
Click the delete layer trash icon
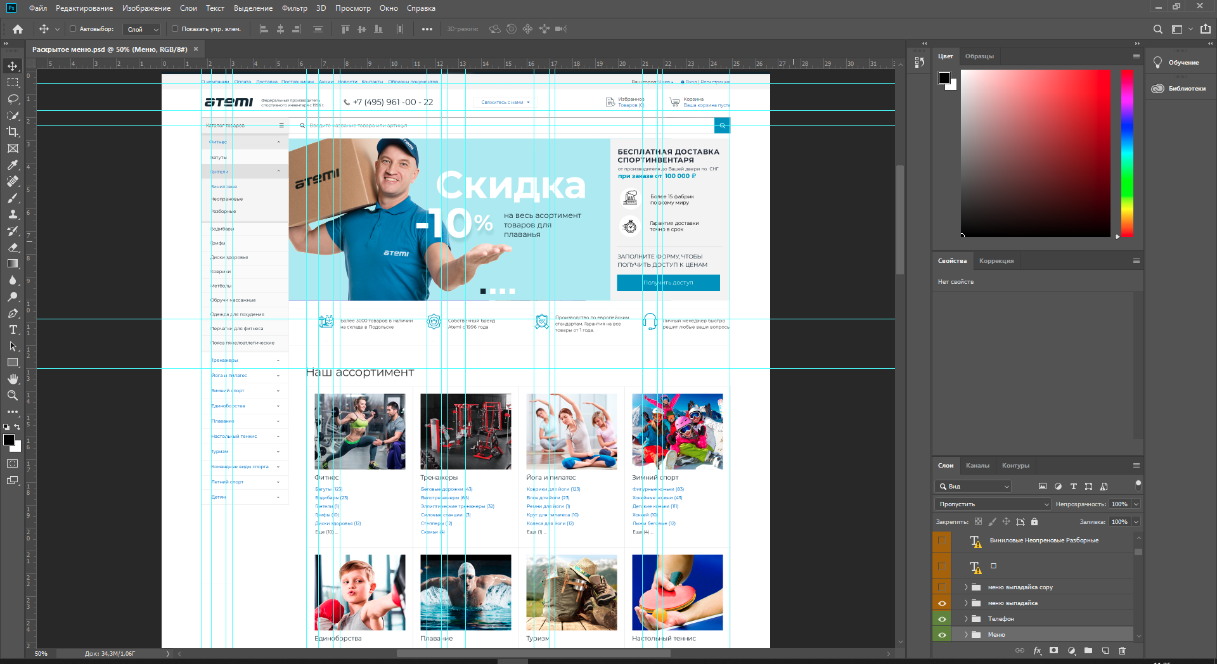1122,651
